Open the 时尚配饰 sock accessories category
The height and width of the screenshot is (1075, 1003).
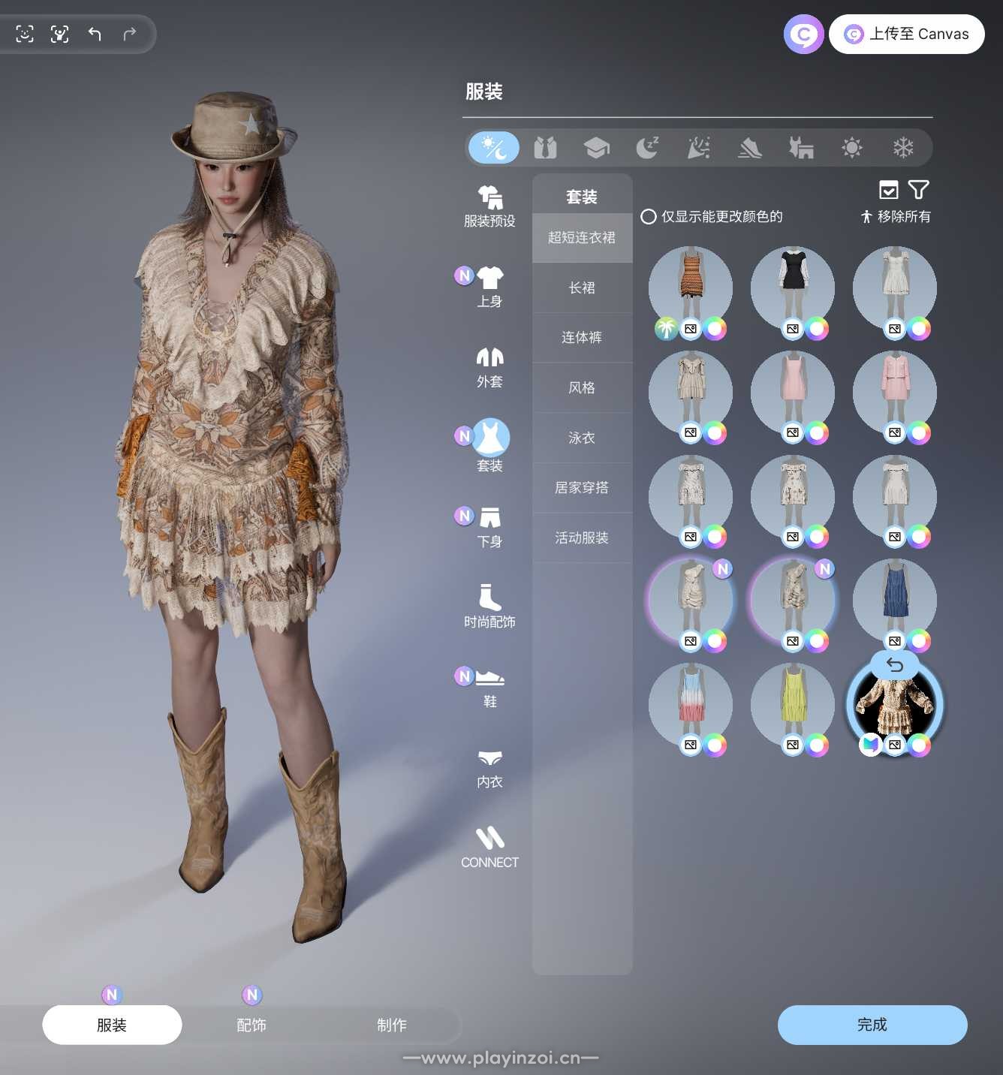pyautogui.click(x=489, y=606)
